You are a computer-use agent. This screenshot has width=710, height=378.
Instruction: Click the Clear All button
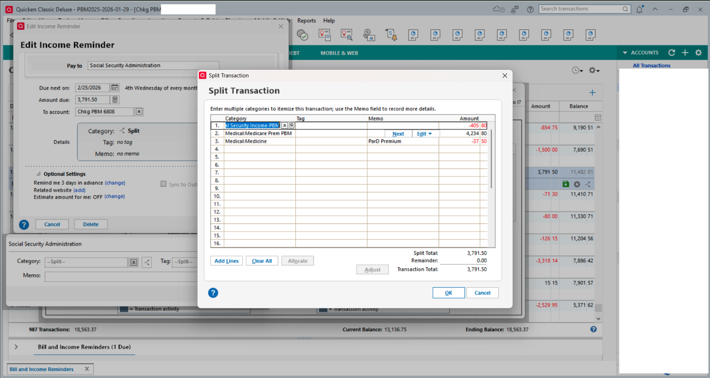(262, 261)
